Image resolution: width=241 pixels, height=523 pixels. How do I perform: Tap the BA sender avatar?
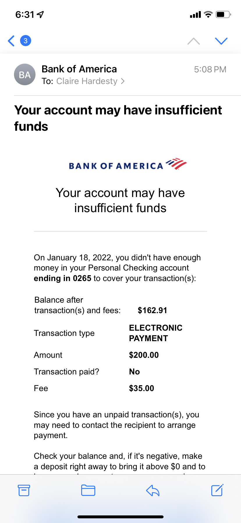click(x=25, y=75)
